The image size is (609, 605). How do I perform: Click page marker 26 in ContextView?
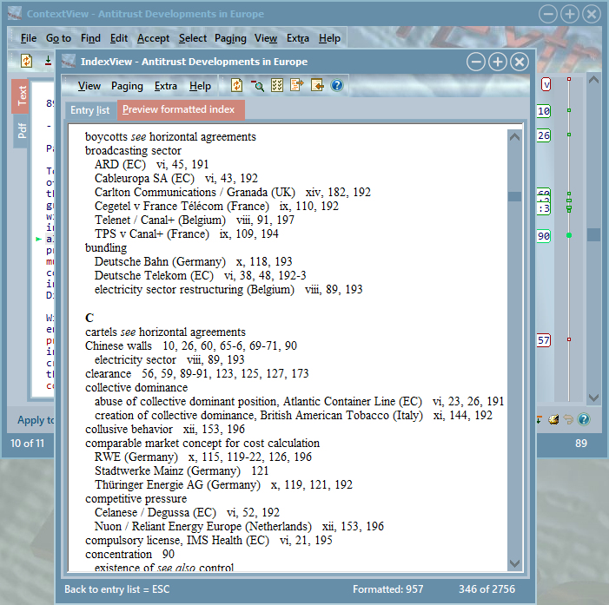(544, 135)
